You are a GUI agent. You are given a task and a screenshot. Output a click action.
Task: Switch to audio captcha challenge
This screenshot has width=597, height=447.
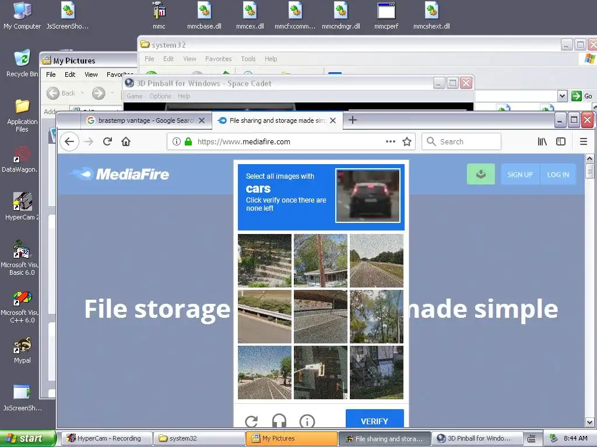click(279, 421)
